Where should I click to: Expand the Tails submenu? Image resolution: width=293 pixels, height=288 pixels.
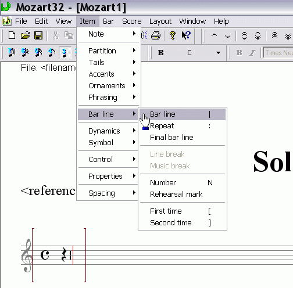click(109, 63)
